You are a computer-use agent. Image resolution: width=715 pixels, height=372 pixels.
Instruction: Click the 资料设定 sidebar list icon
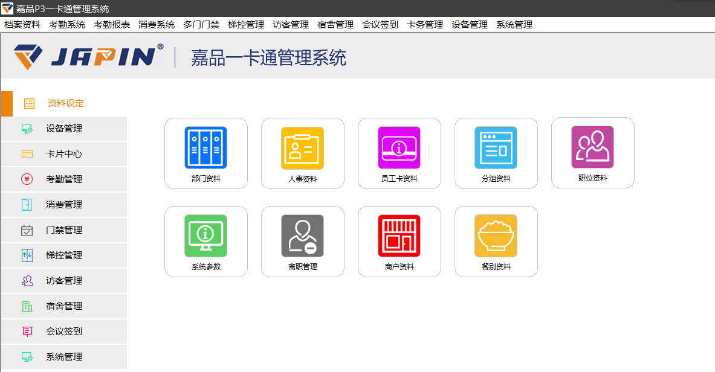[x=29, y=103]
